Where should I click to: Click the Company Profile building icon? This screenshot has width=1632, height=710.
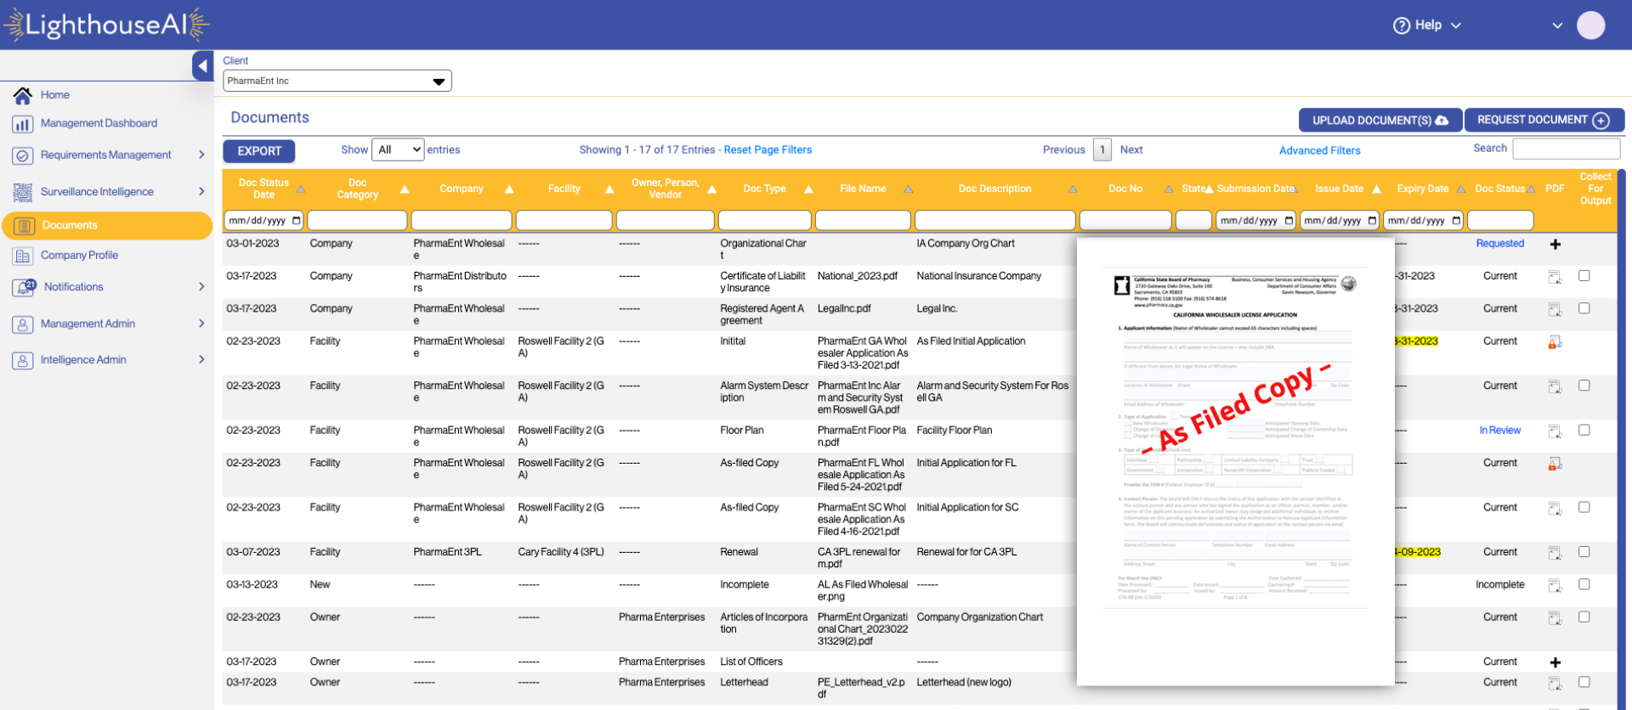(x=23, y=256)
